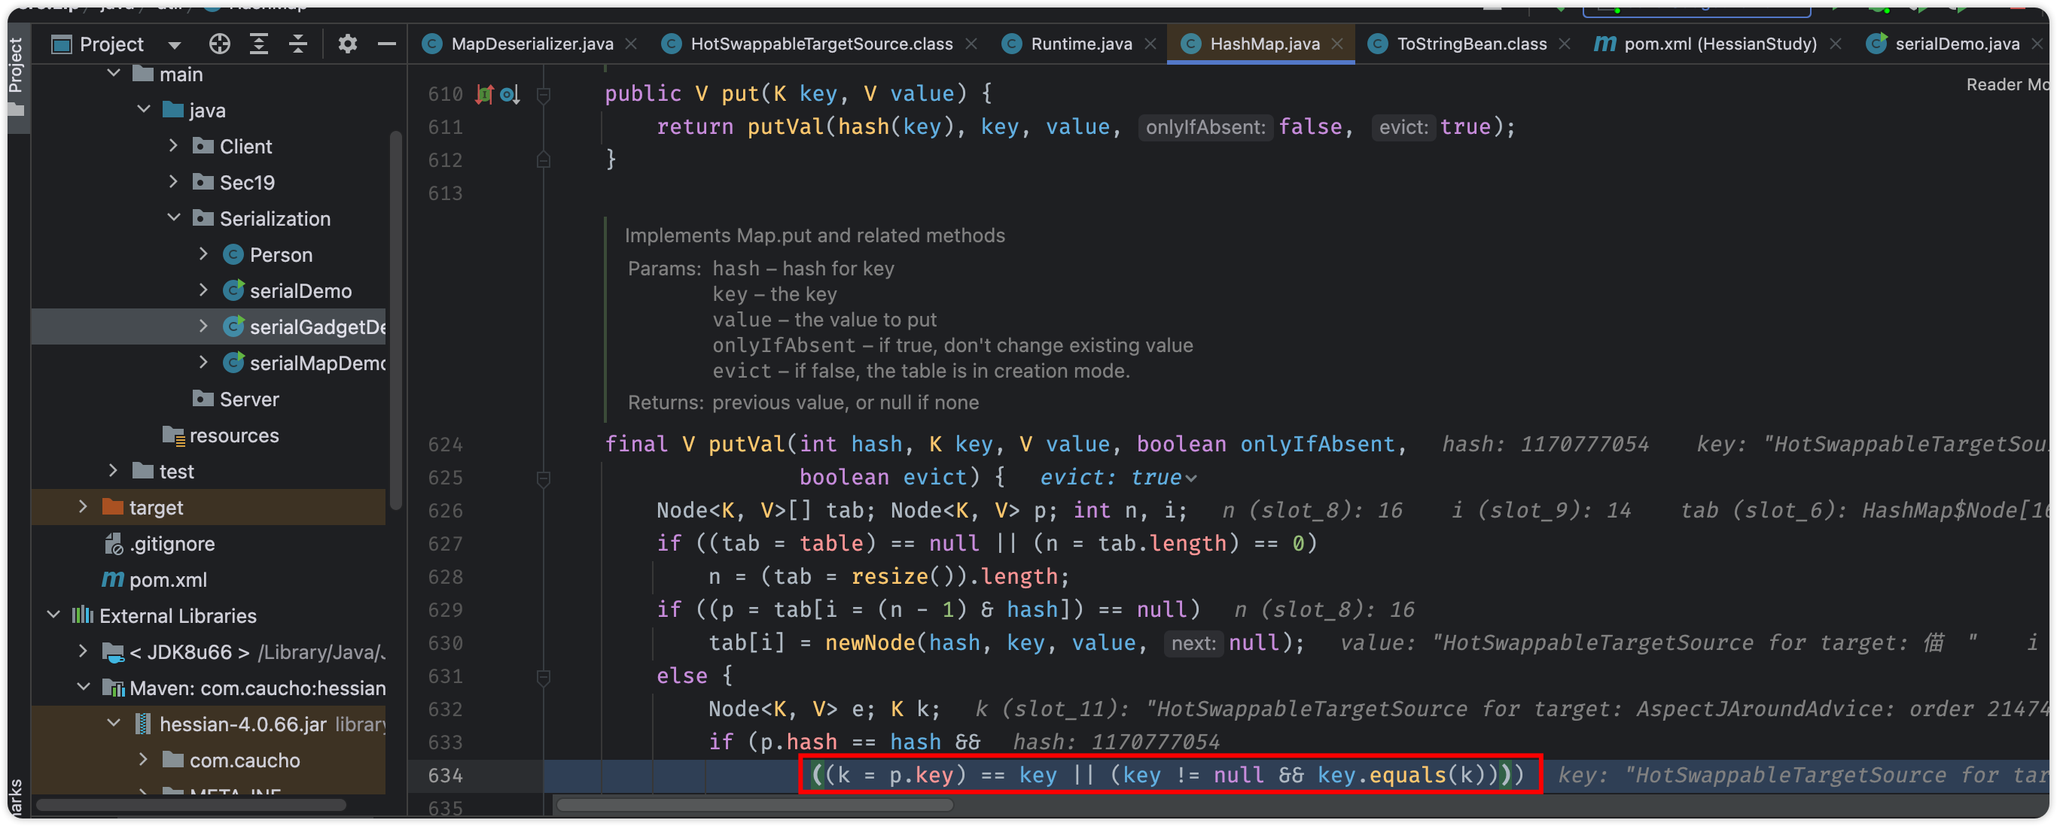
Task: Expand the JDK8u66 library
Action: tap(83, 651)
